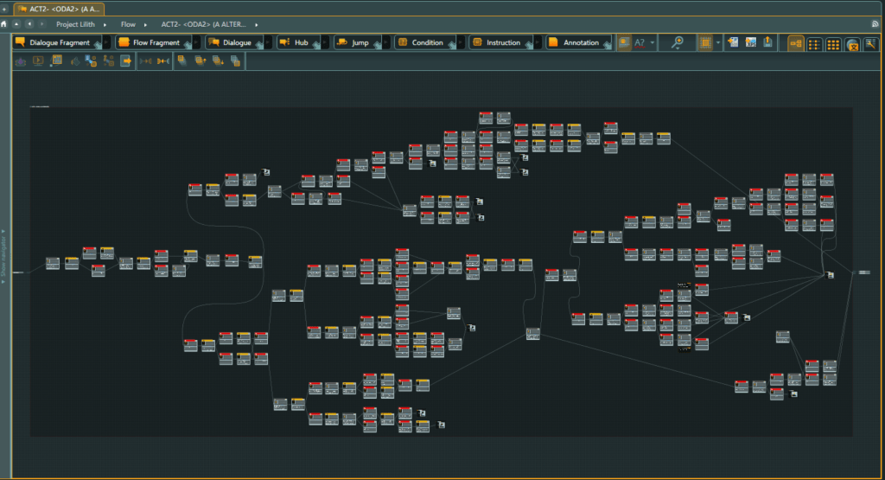Toggle the spell check A? button
The image size is (885, 480).
pos(640,42)
